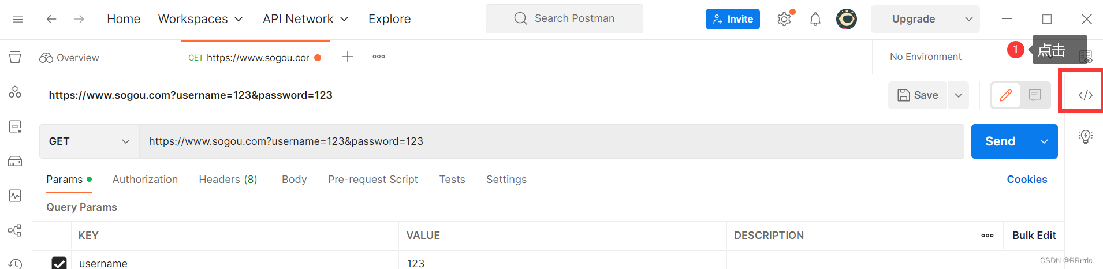This screenshot has height=269, width=1103.
Task: Expand the GET method dropdown
Action: tap(90, 141)
